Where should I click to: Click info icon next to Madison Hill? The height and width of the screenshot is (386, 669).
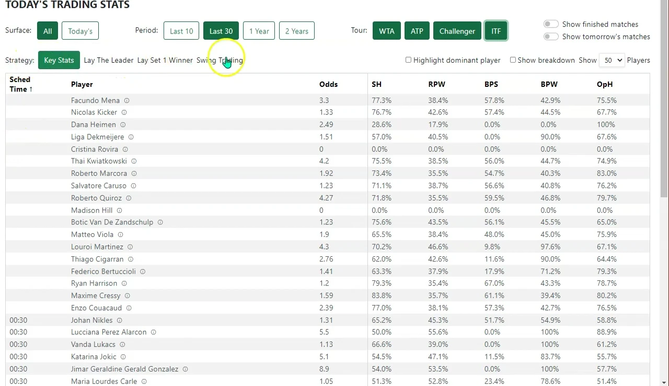[x=119, y=210]
